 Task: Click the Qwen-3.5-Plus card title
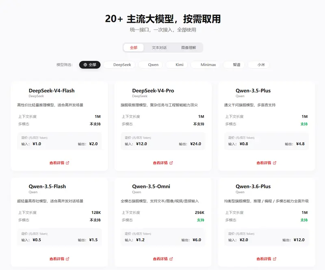click(x=253, y=91)
